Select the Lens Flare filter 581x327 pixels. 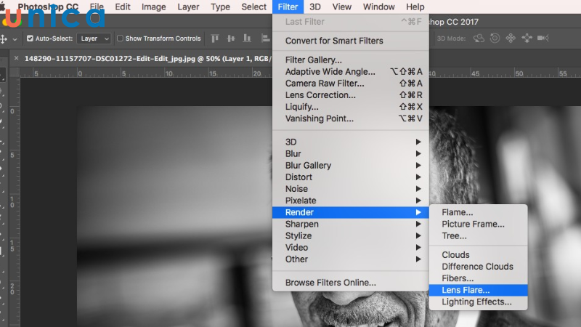(x=478, y=290)
